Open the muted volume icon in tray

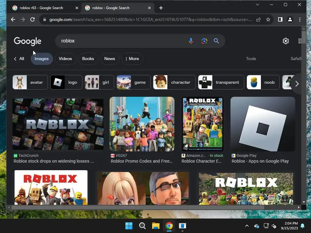[274, 226]
